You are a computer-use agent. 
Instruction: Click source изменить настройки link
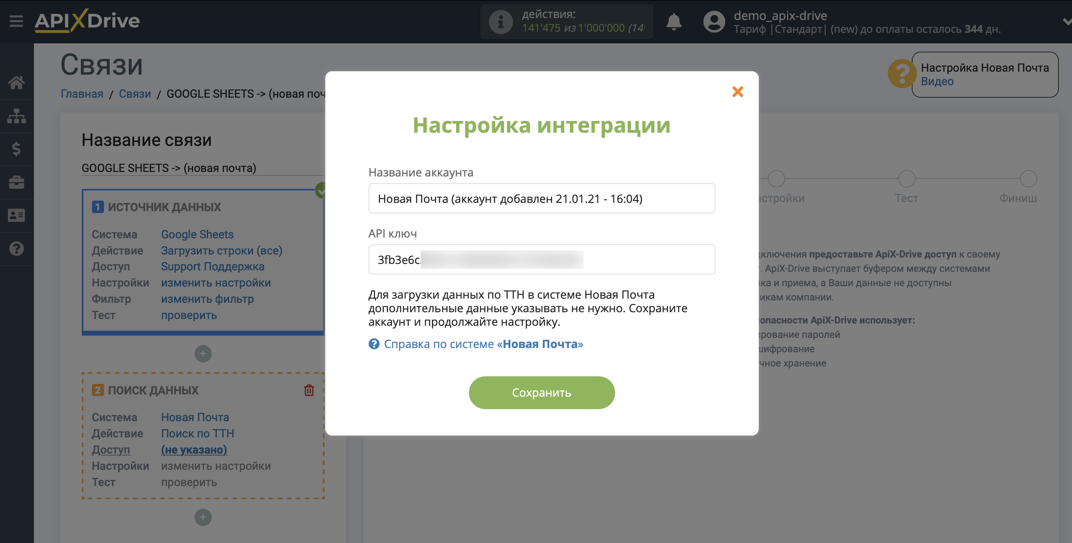(x=216, y=283)
